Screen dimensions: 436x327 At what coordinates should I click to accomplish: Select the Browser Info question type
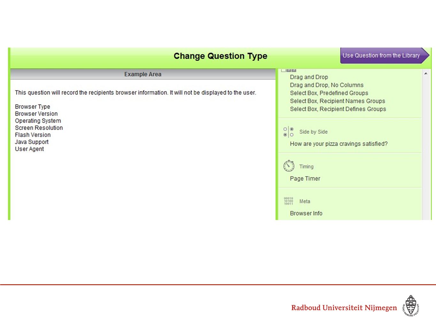point(306,213)
